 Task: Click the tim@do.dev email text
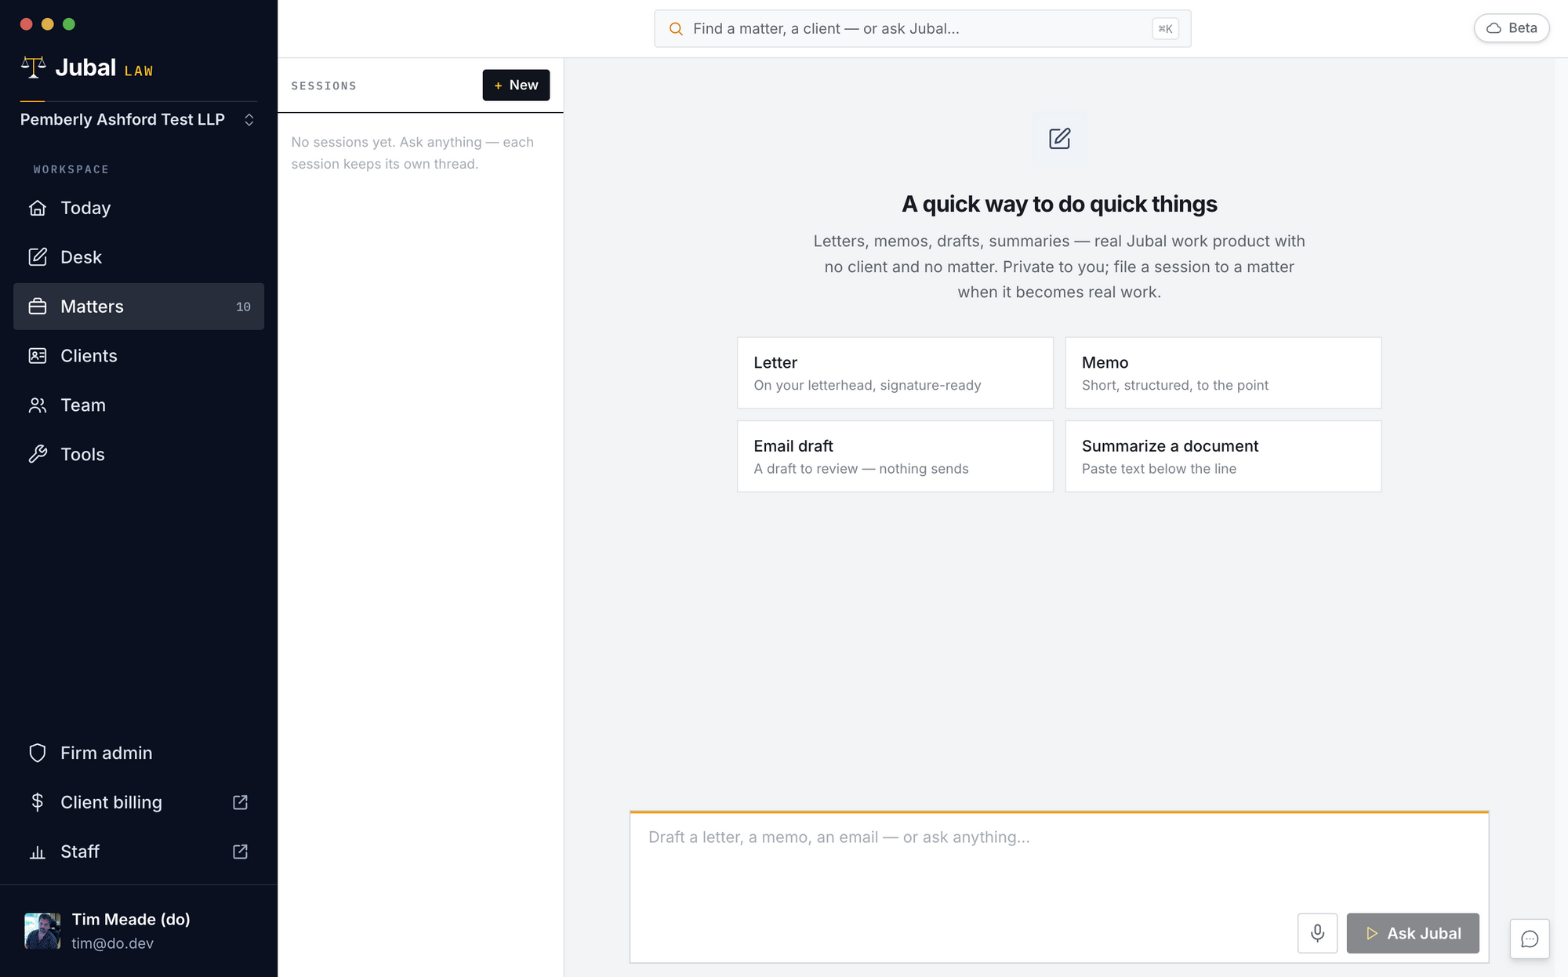pyautogui.click(x=112, y=943)
